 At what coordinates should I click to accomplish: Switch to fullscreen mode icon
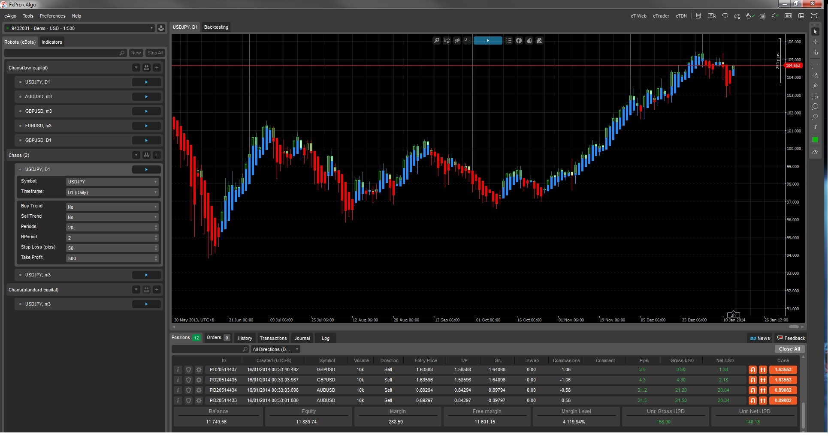pyautogui.click(x=814, y=16)
